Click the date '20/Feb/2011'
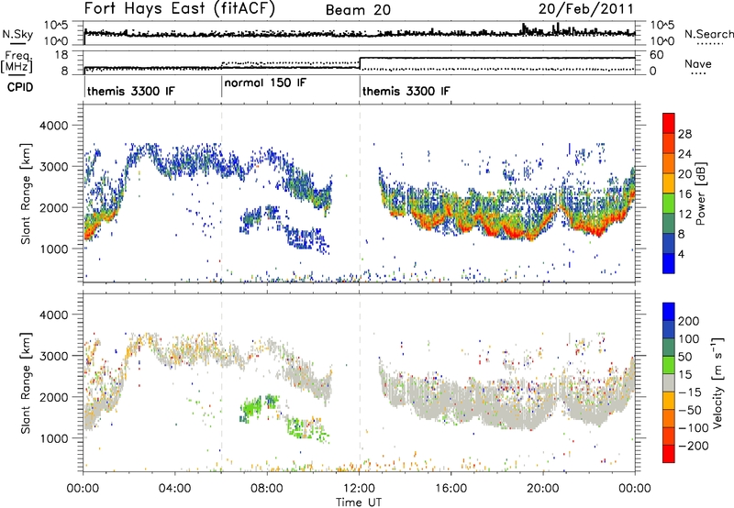 586,9
